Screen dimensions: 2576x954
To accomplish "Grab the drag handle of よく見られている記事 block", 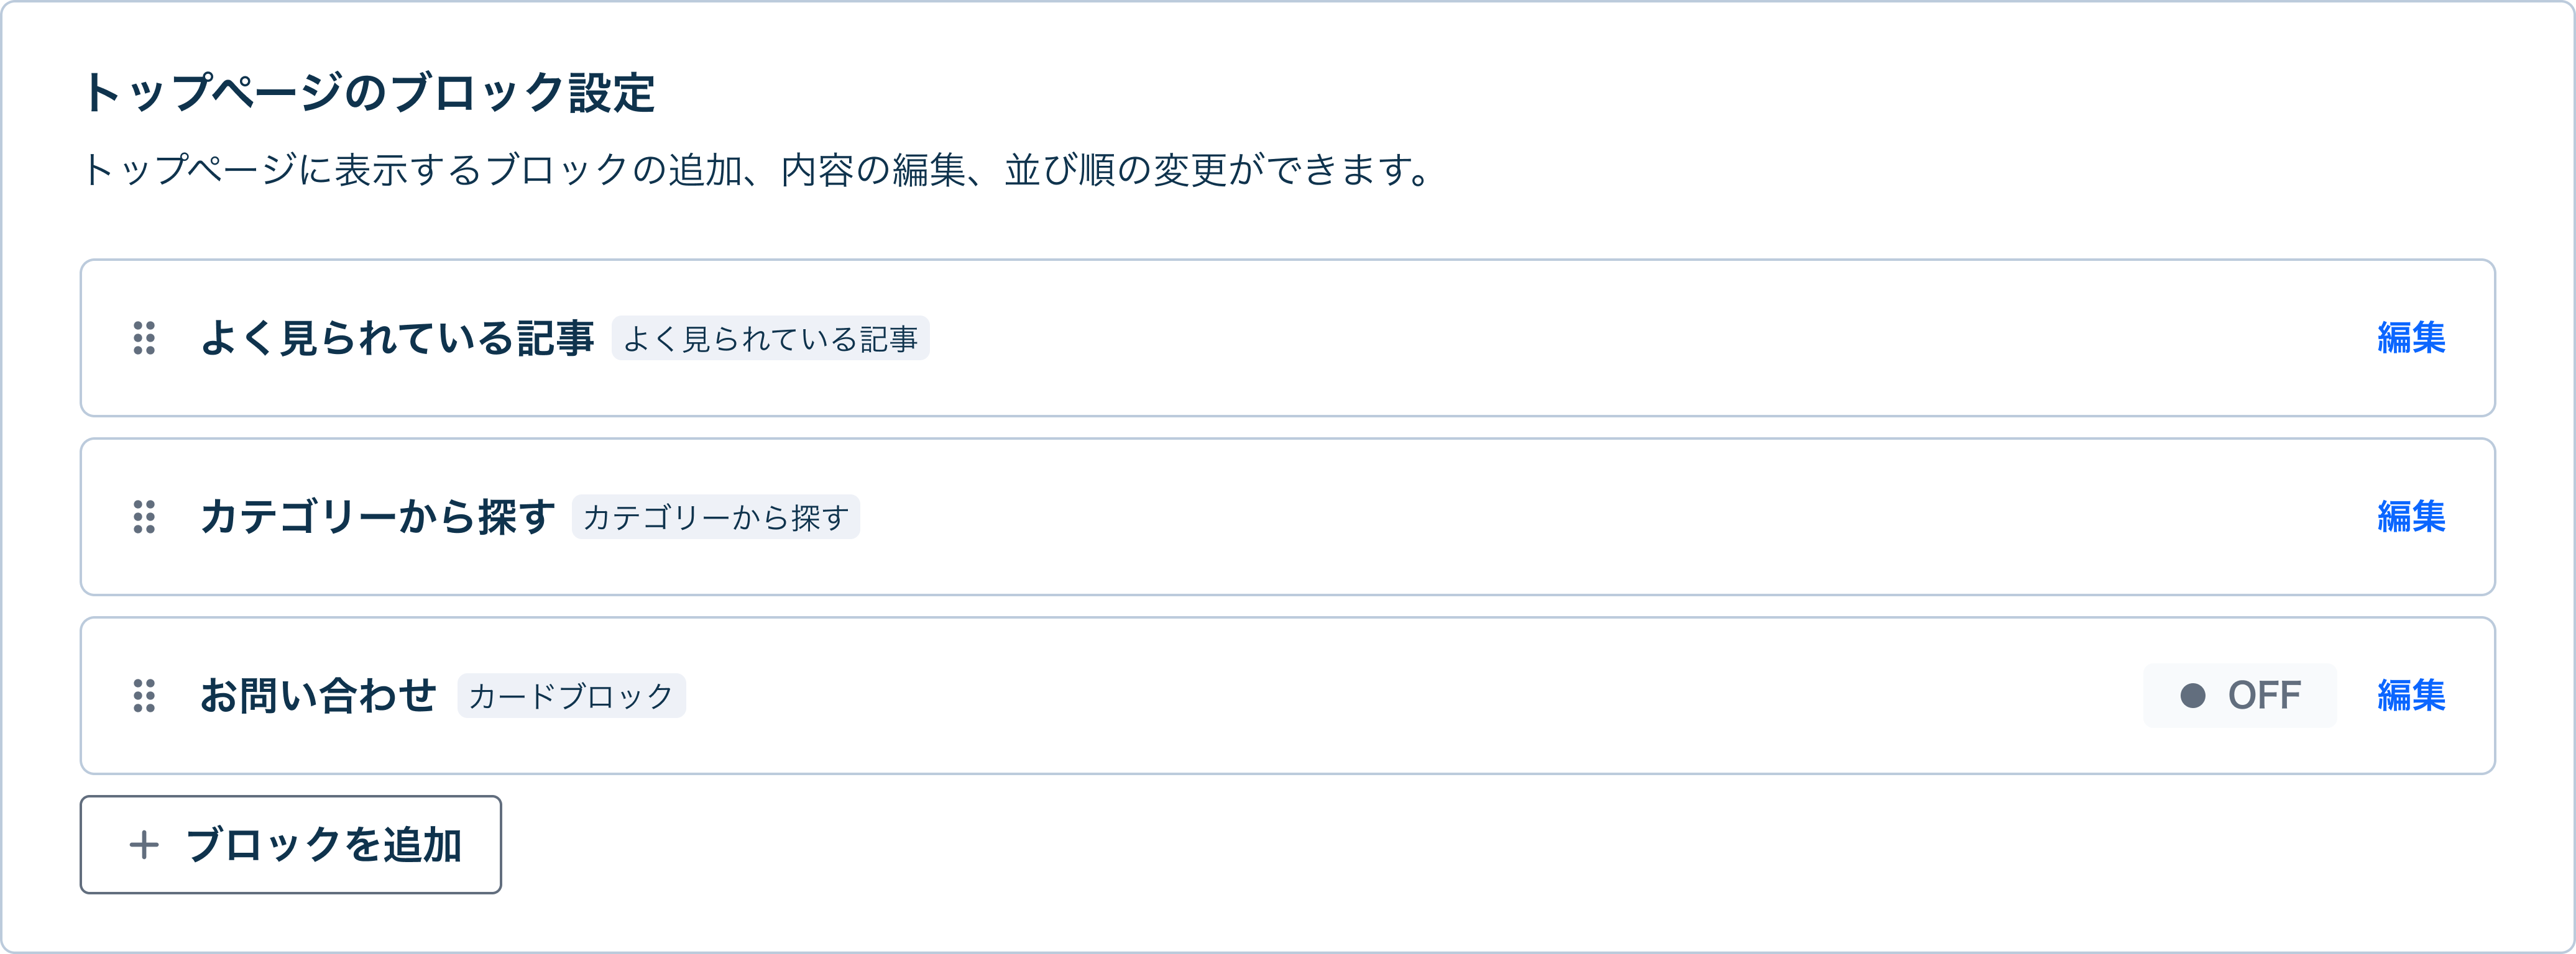I will point(146,338).
